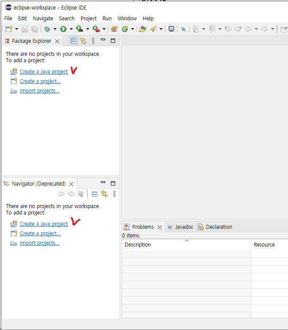Click Create a project... in Navigator
This screenshot has height=330, width=288.
(x=40, y=234)
